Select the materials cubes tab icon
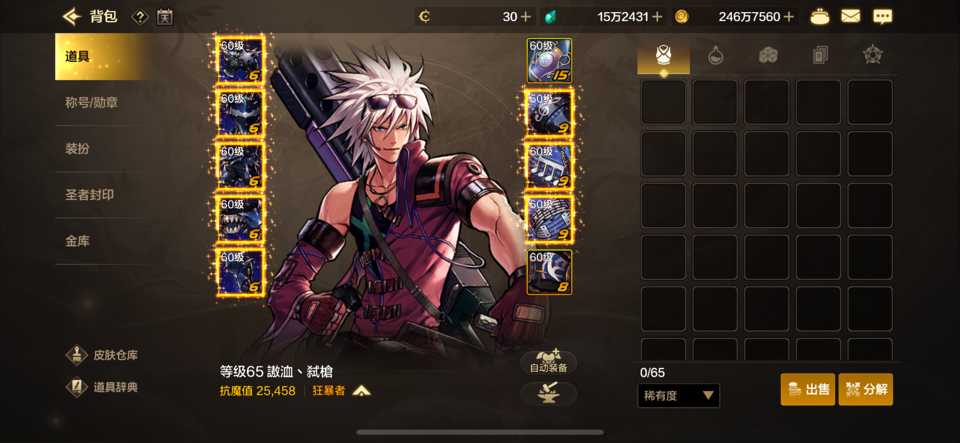This screenshot has height=443, width=960. tap(768, 55)
